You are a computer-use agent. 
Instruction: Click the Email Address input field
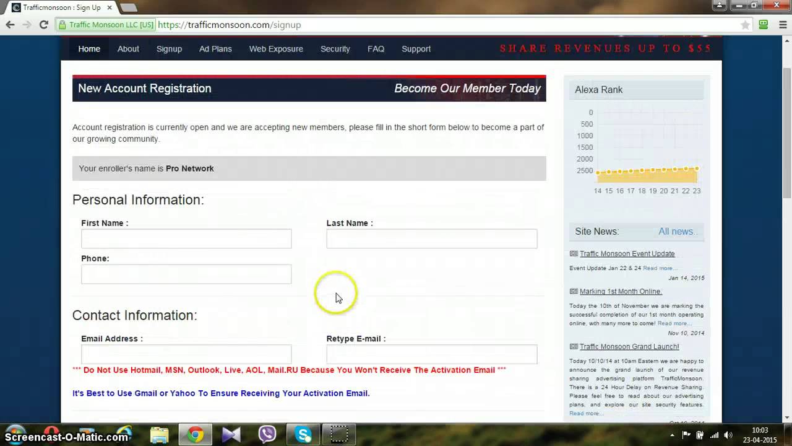point(186,354)
